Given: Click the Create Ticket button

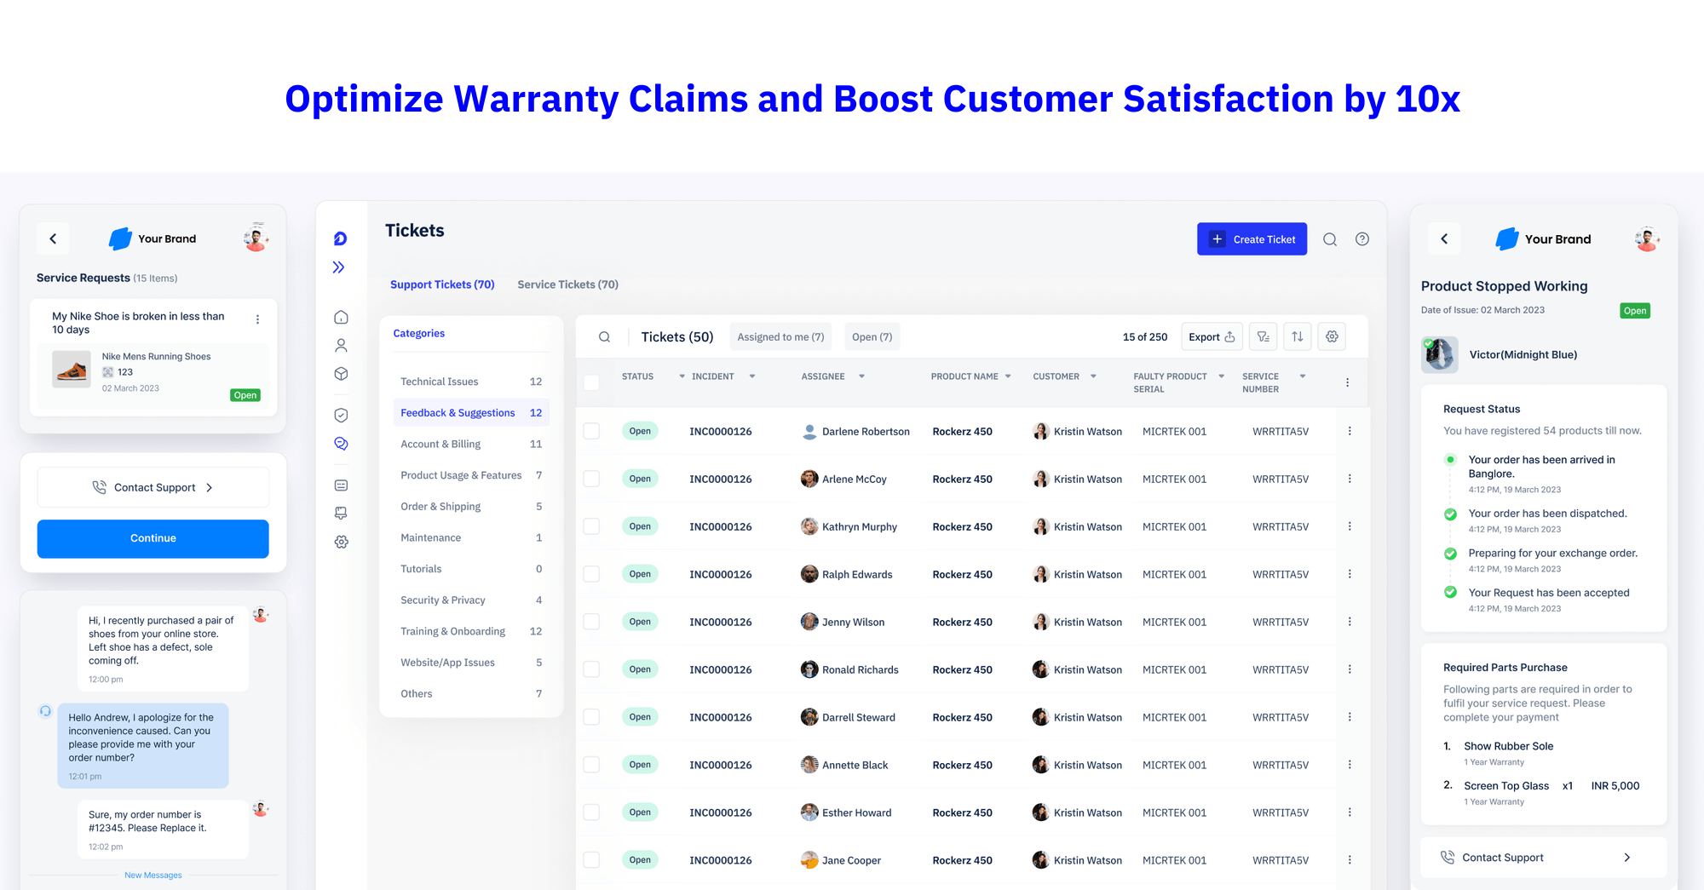Looking at the screenshot, I should (x=1252, y=239).
